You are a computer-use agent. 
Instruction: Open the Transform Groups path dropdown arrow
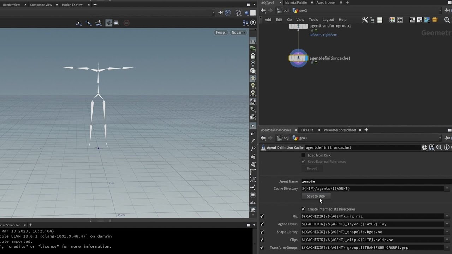click(447, 248)
